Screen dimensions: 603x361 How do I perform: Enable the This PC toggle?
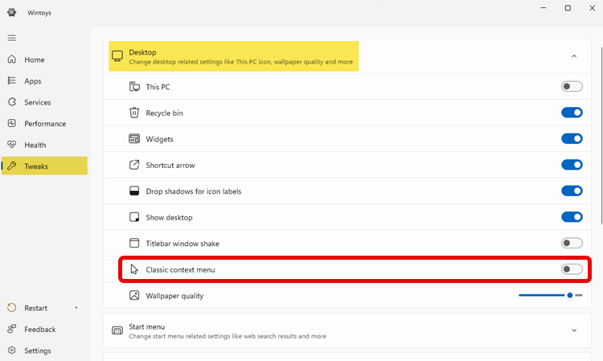click(572, 87)
